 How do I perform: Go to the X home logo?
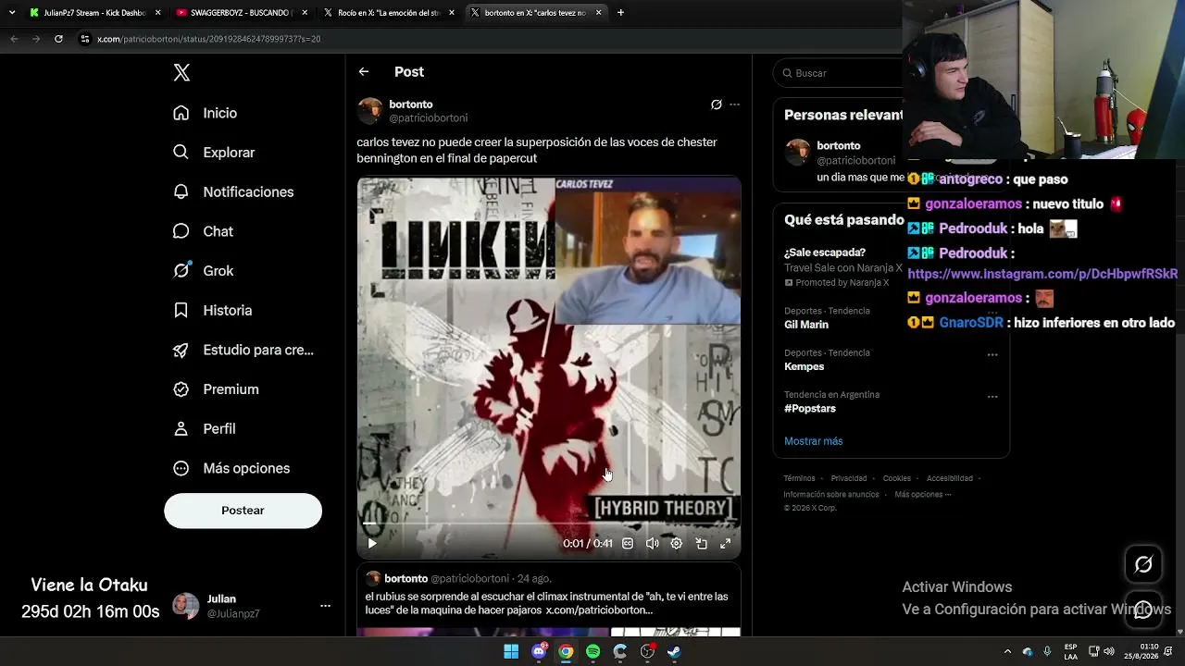(x=181, y=73)
